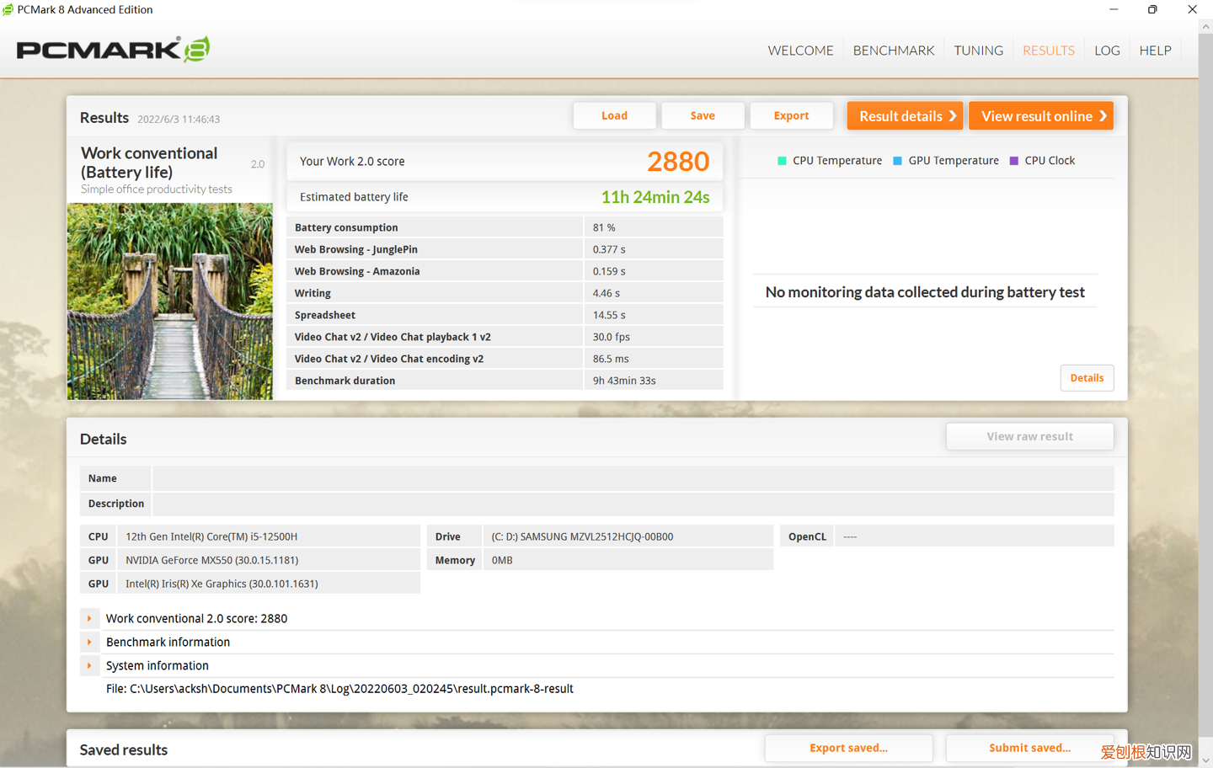Click View result online button

(x=1041, y=116)
